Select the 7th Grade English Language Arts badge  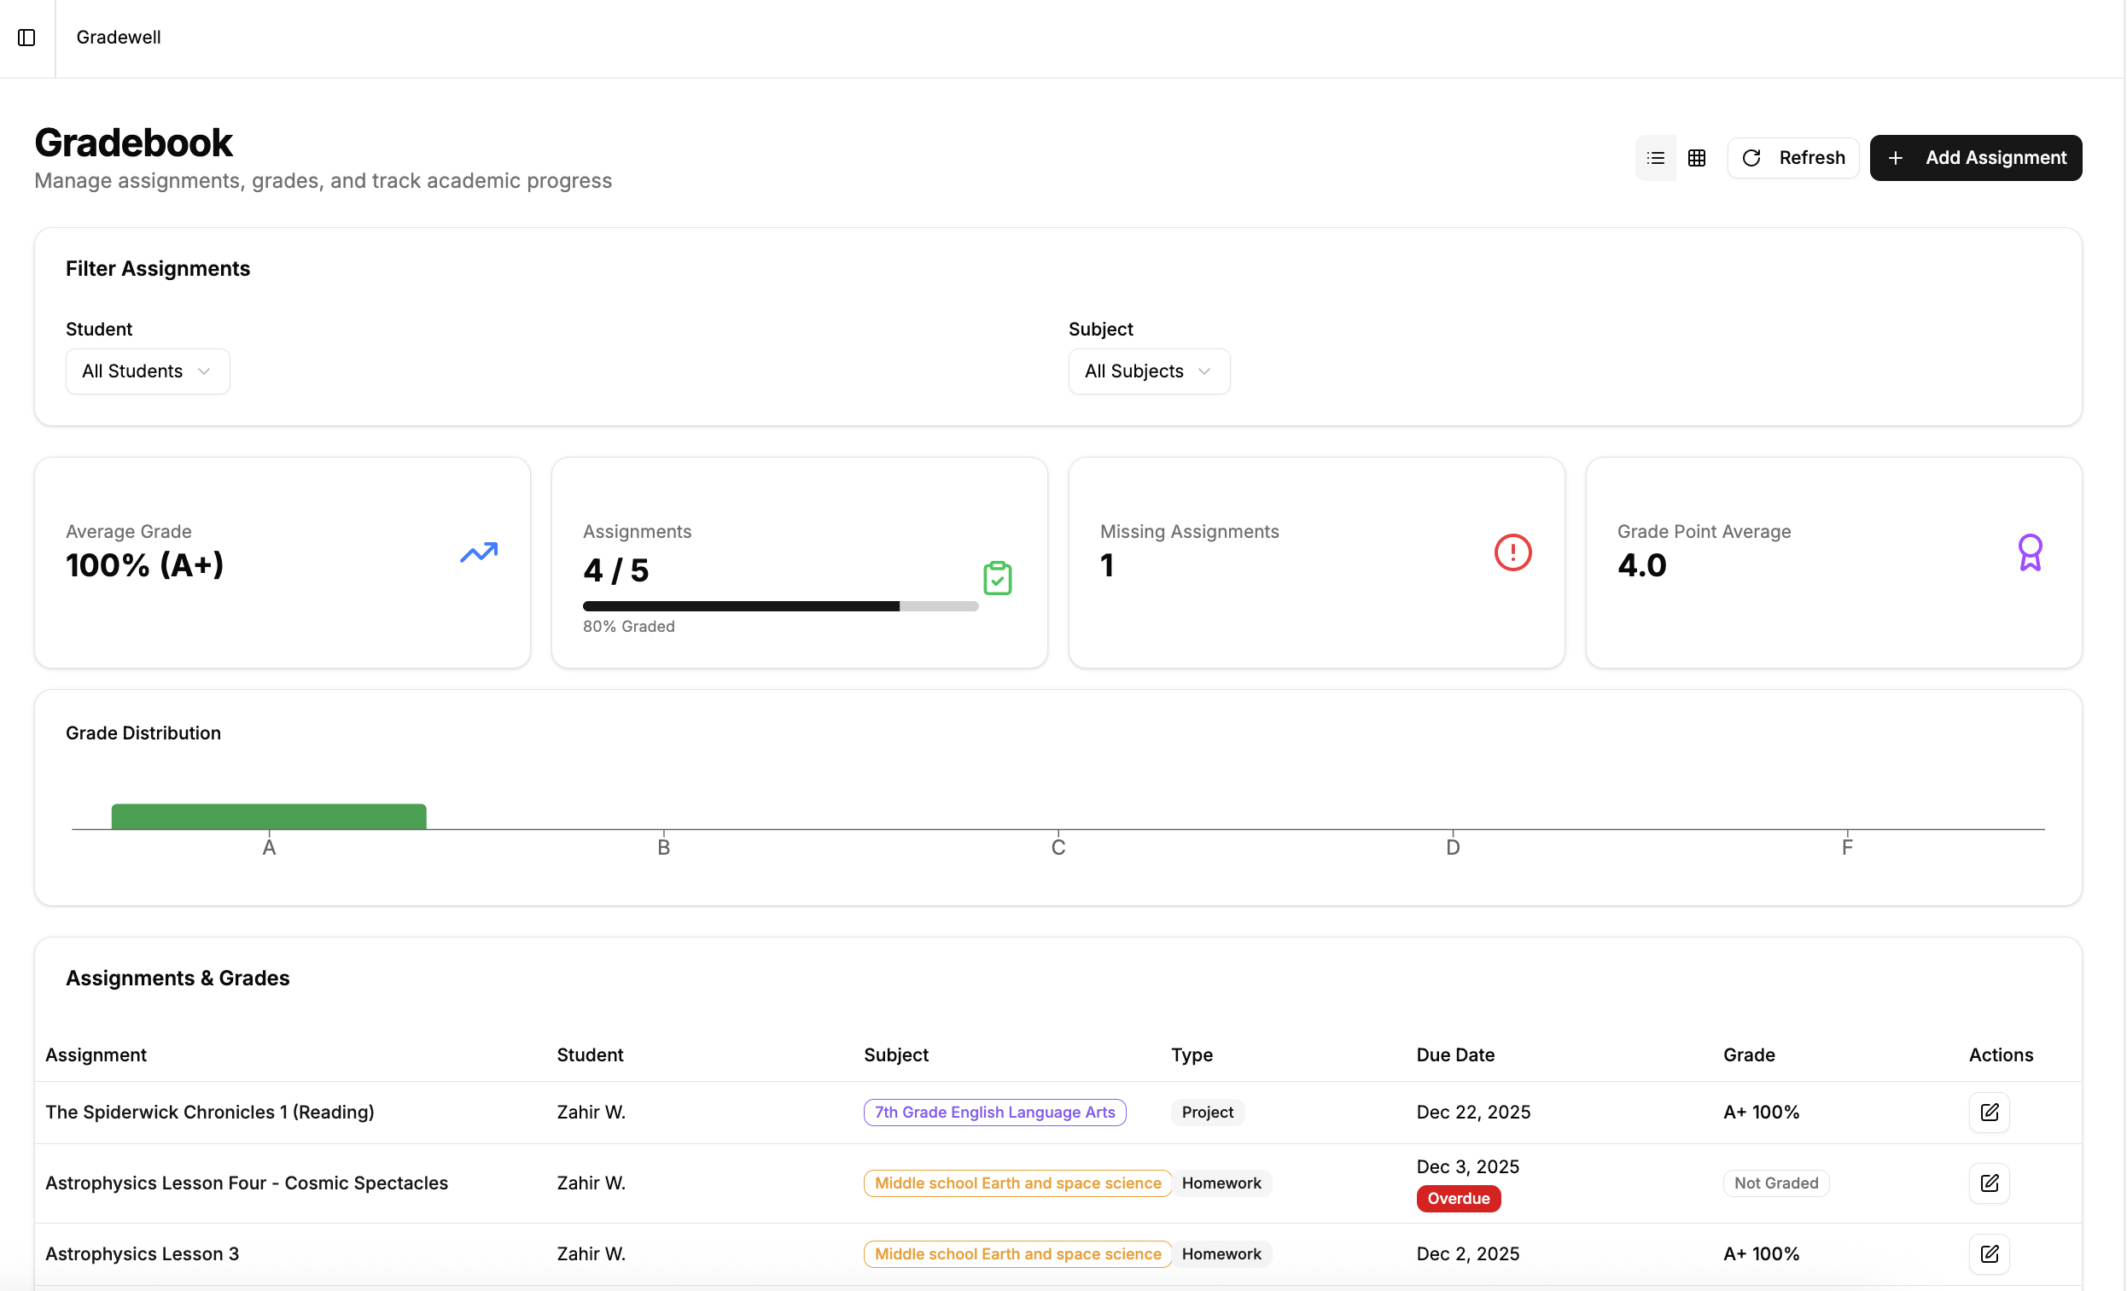[994, 1113]
